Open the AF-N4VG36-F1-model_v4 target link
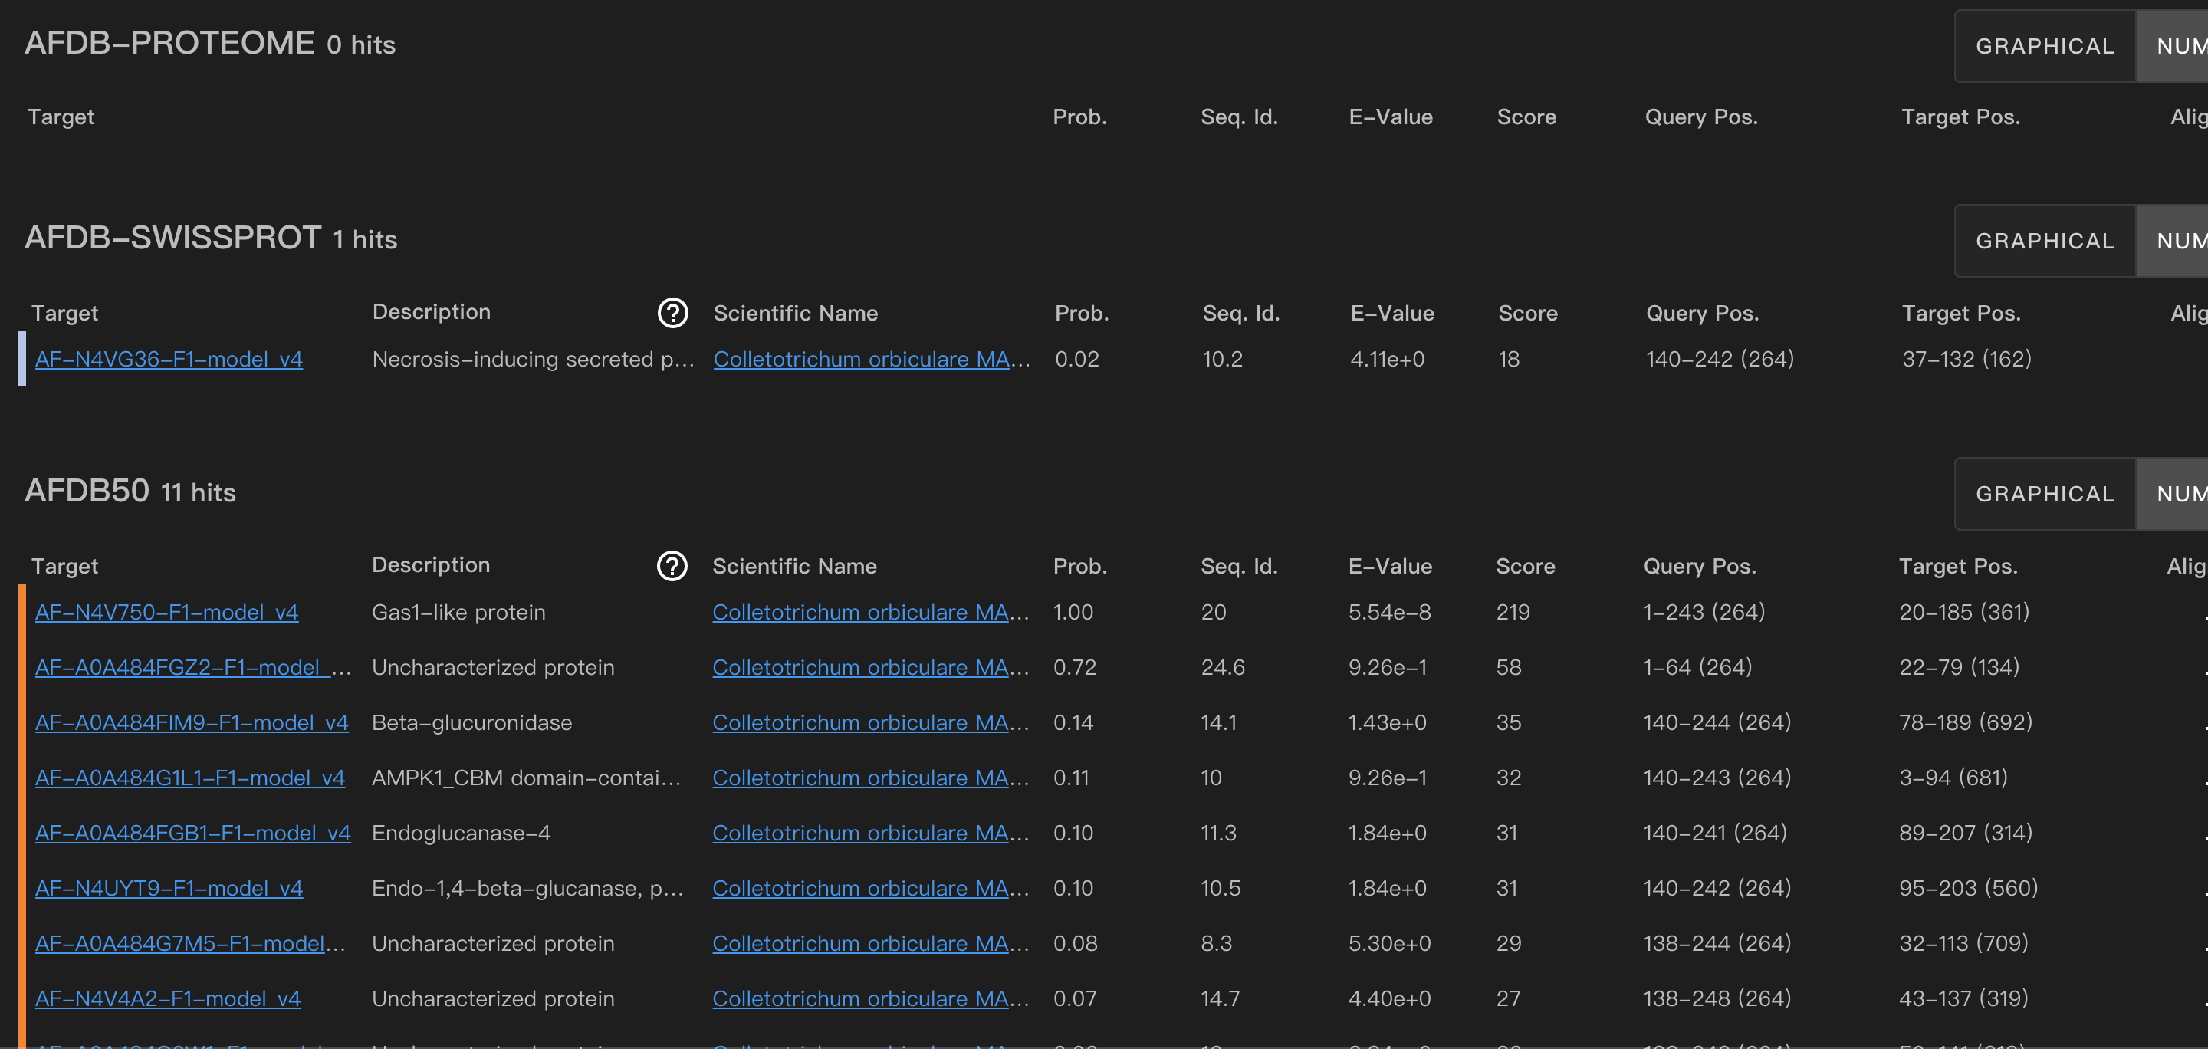 click(168, 359)
